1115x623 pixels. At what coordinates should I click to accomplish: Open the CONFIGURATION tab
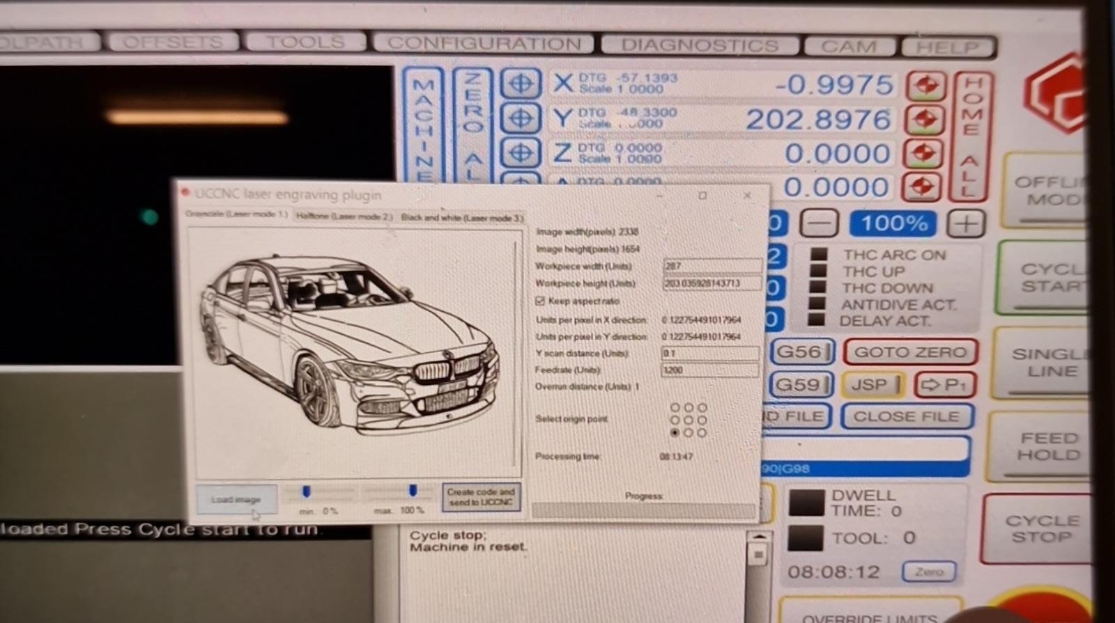point(484,43)
